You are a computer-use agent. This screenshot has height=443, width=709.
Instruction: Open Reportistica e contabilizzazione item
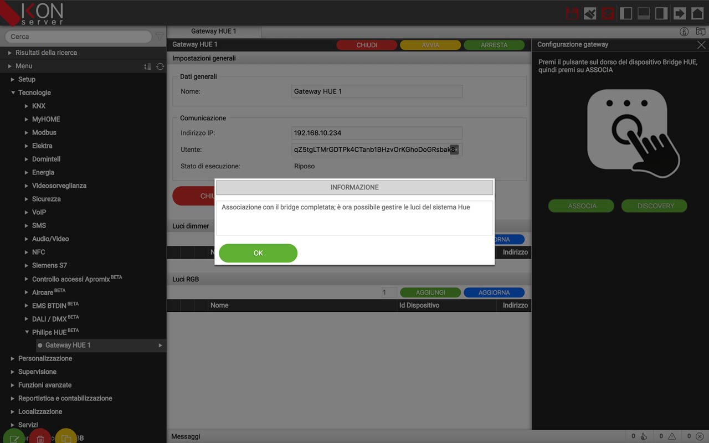click(65, 398)
